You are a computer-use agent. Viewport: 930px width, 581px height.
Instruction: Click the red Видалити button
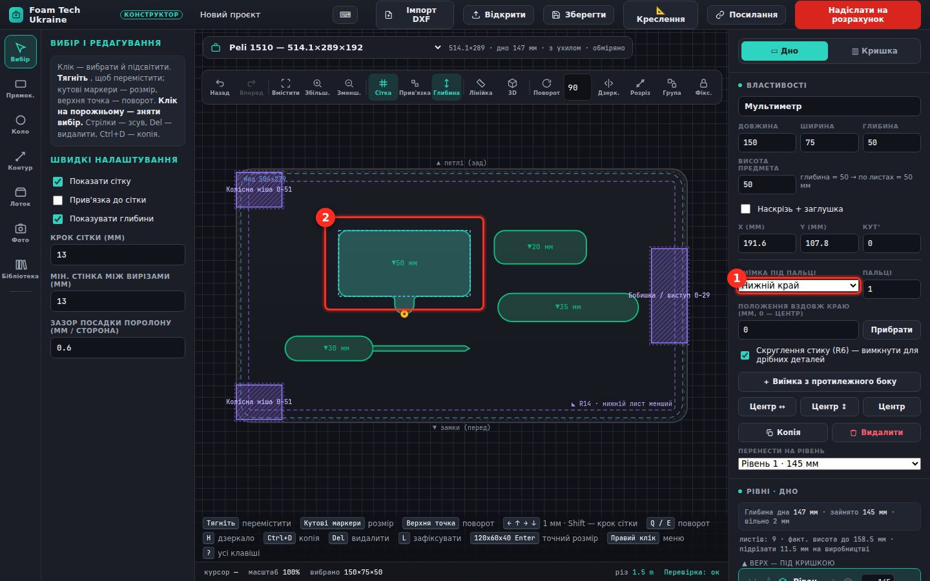(x=876, y=433)
